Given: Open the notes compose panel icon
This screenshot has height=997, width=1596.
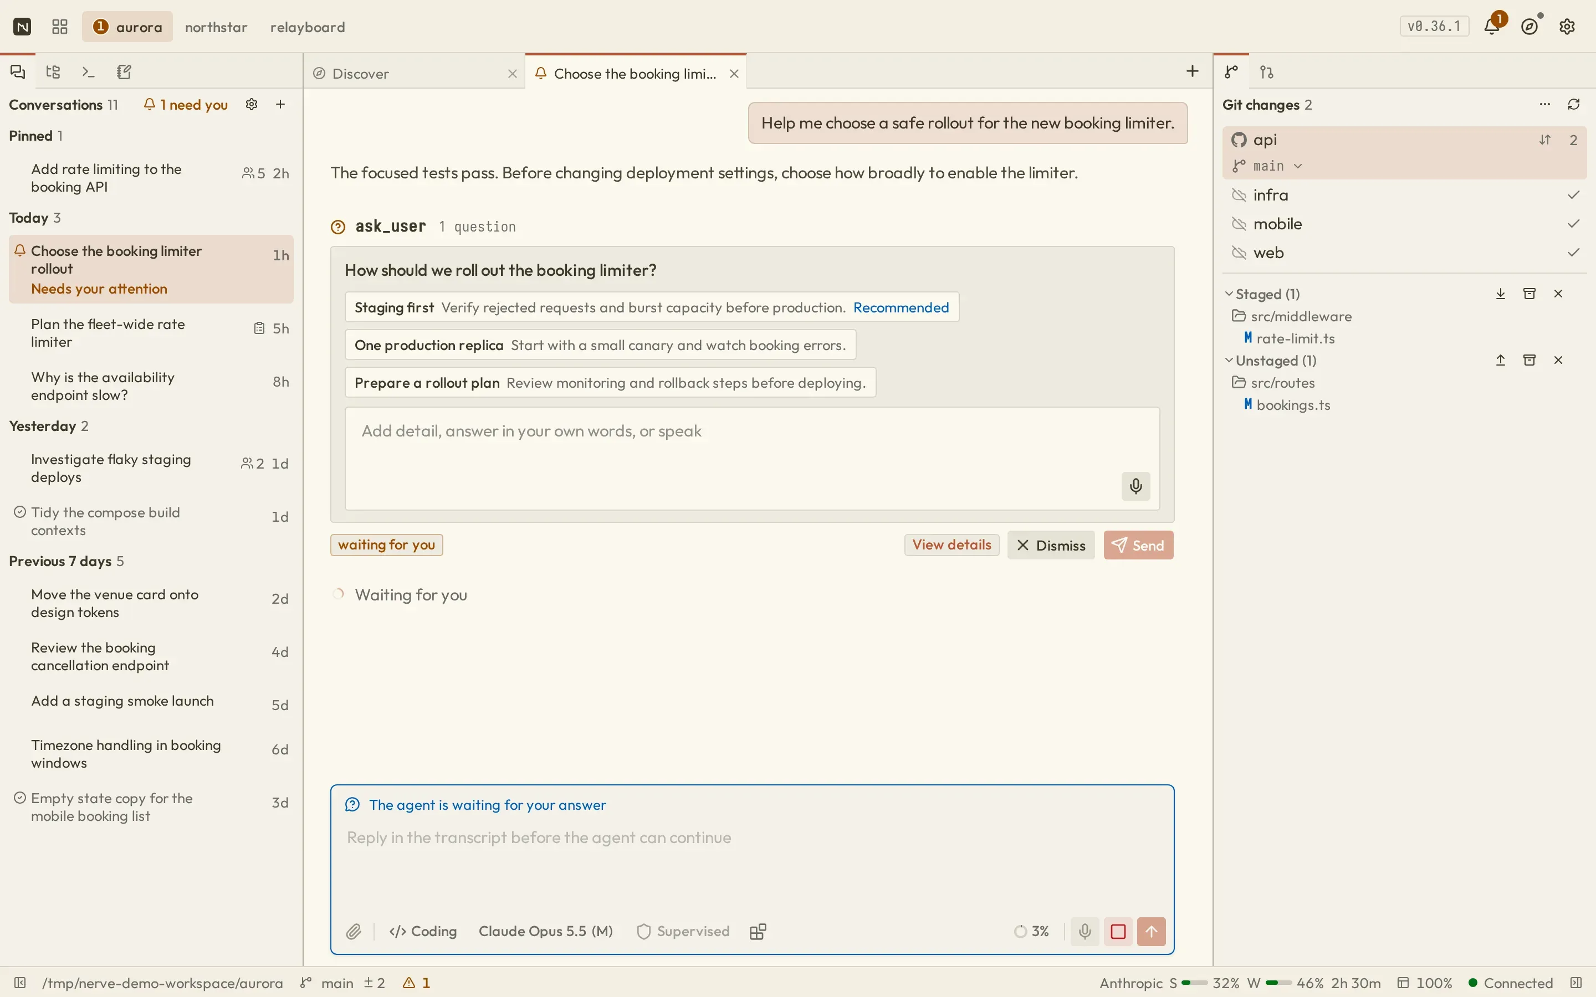Looking at the screenshot, I should tap(124, 72).
